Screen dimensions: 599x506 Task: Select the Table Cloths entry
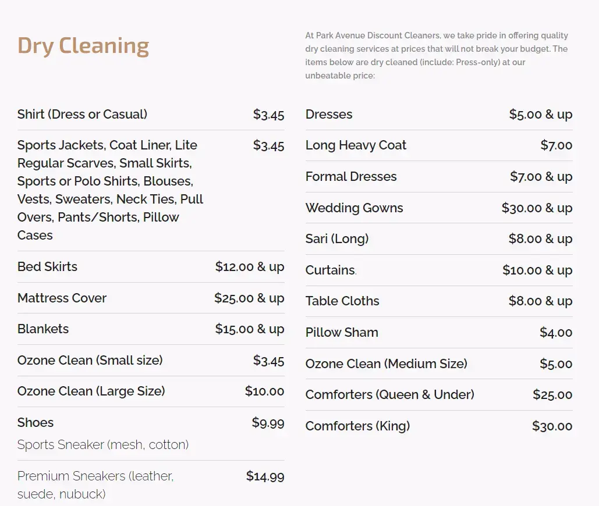[342, 301]
